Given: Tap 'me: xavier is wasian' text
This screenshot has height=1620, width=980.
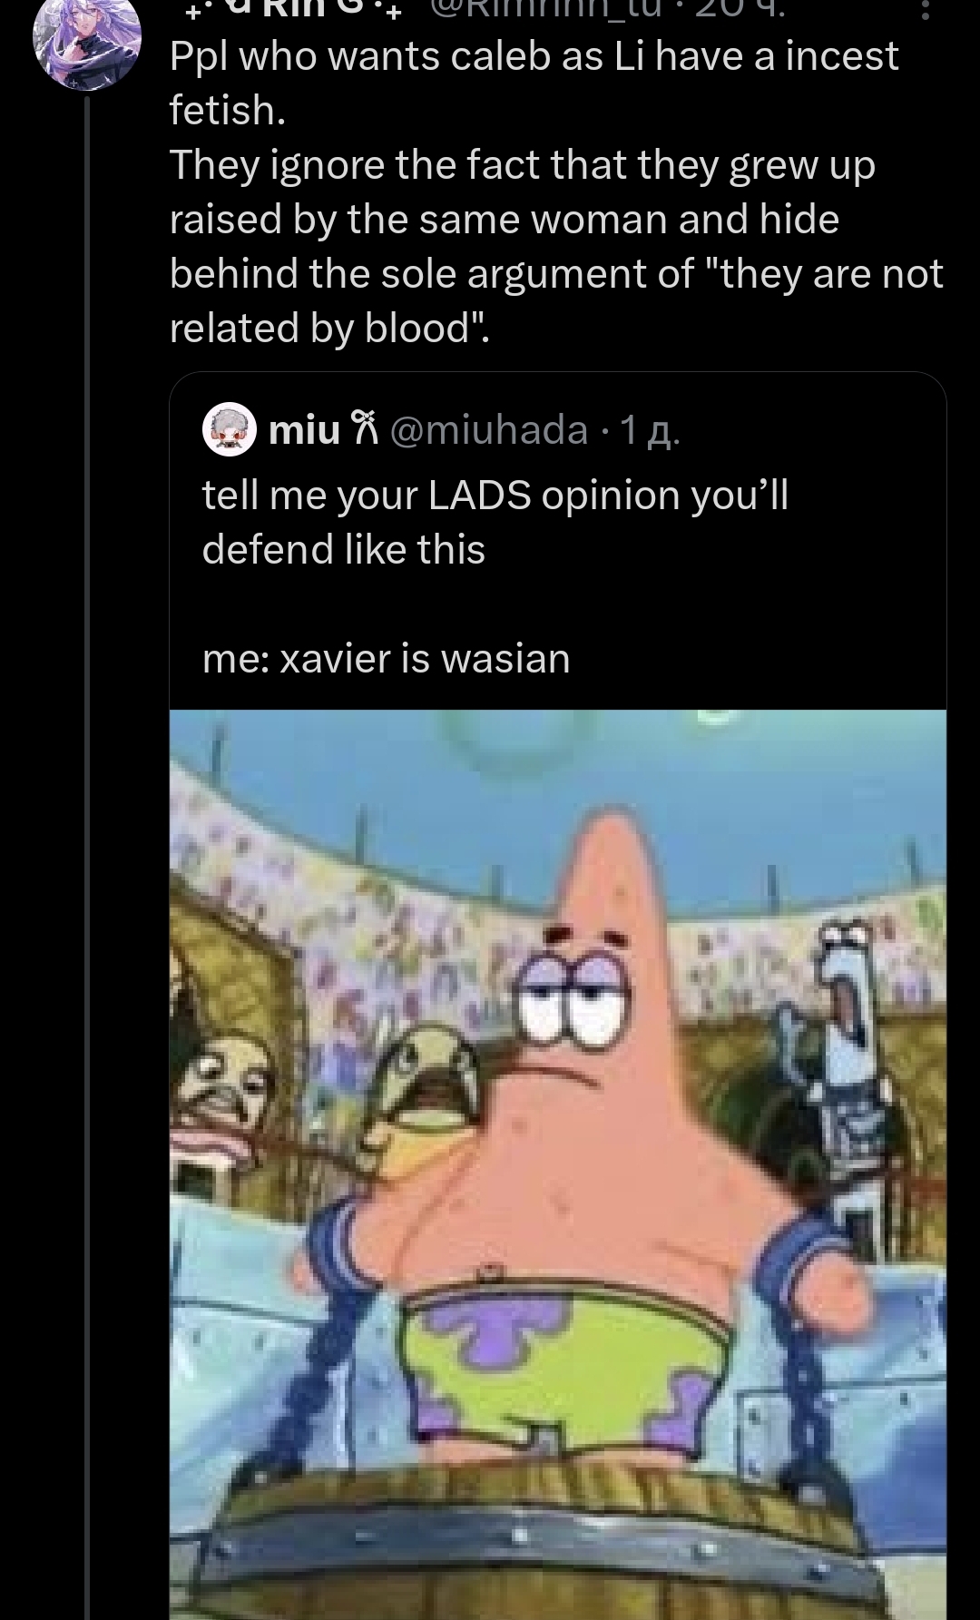Looking at the screenshot, I should pos(386,658).
